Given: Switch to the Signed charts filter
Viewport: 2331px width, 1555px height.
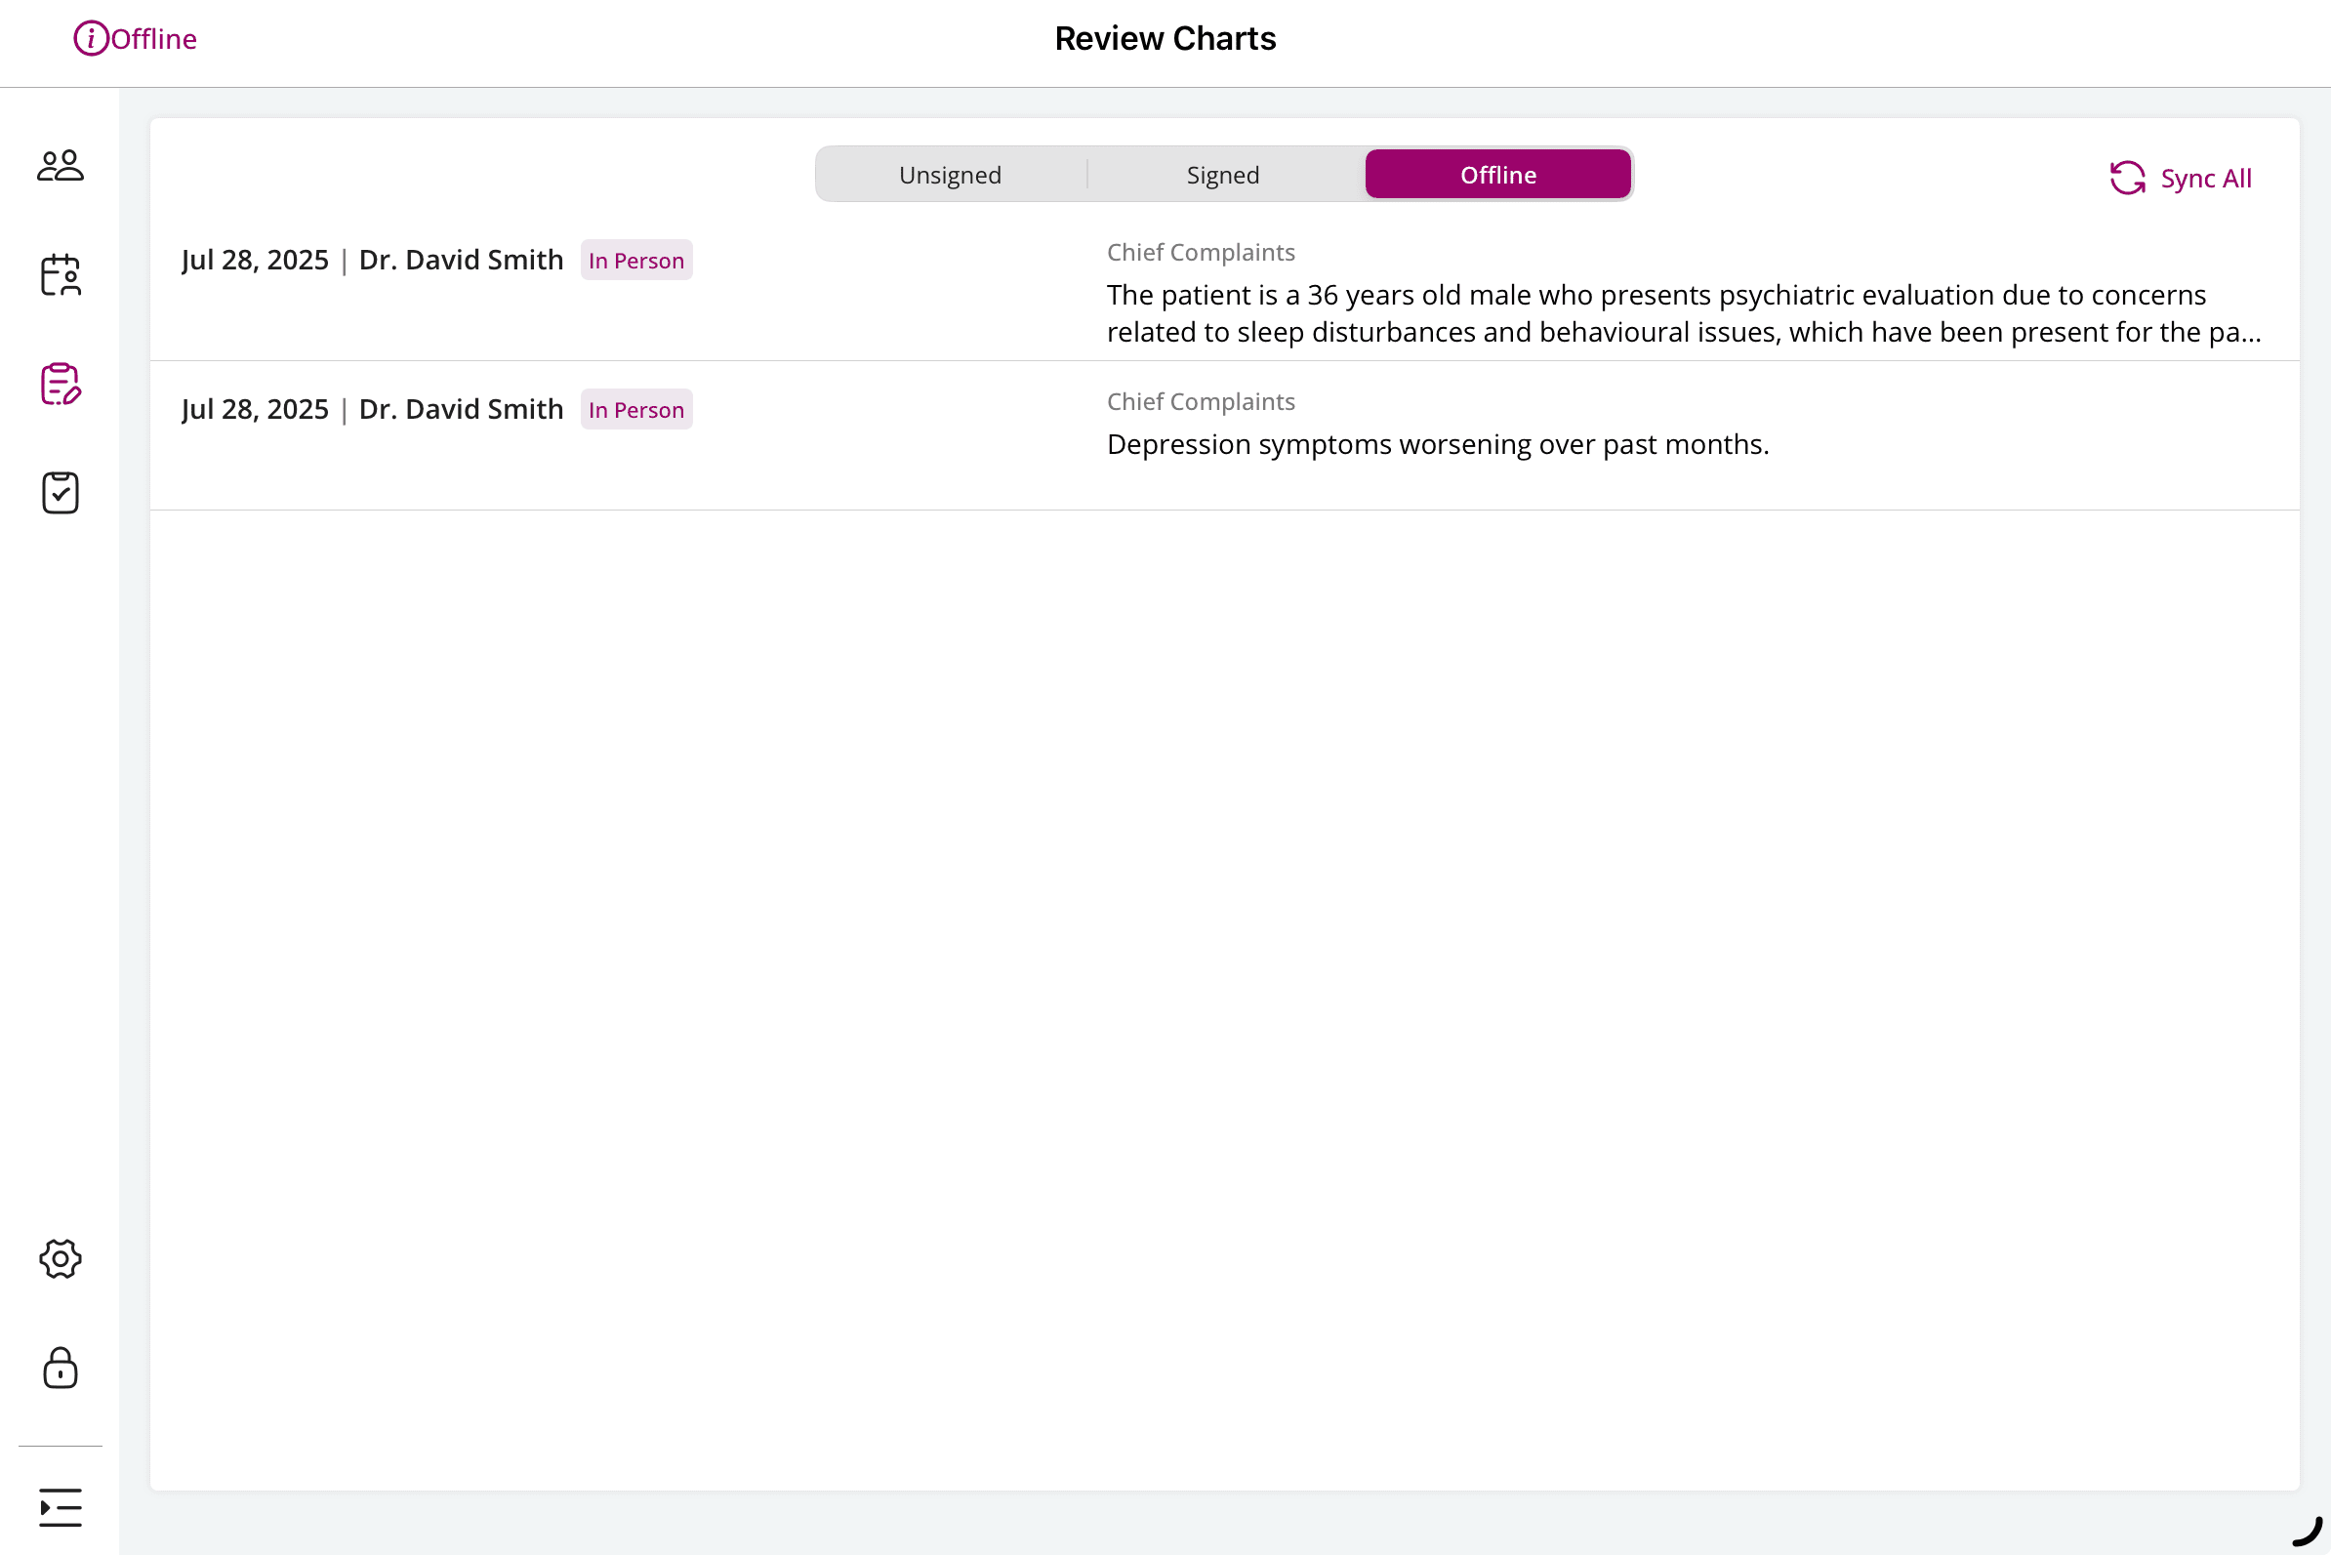Looking at the screenshot, I should 1222,174.
